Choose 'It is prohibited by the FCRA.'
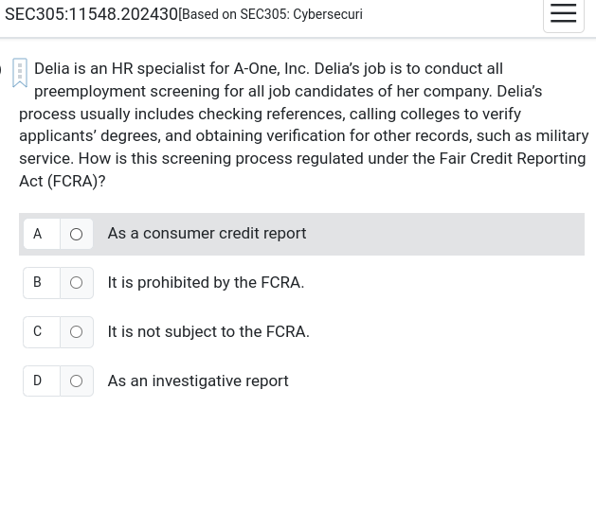The image size is (596, 531). (x=206, y=283)
